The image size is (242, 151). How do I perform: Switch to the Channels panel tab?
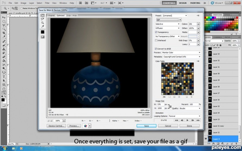point(217,37)
